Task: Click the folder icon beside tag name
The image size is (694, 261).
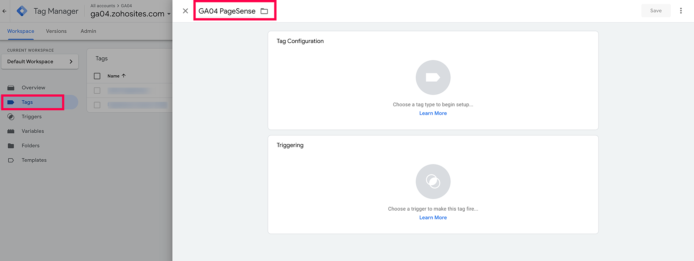Action: tap(264, 11)
